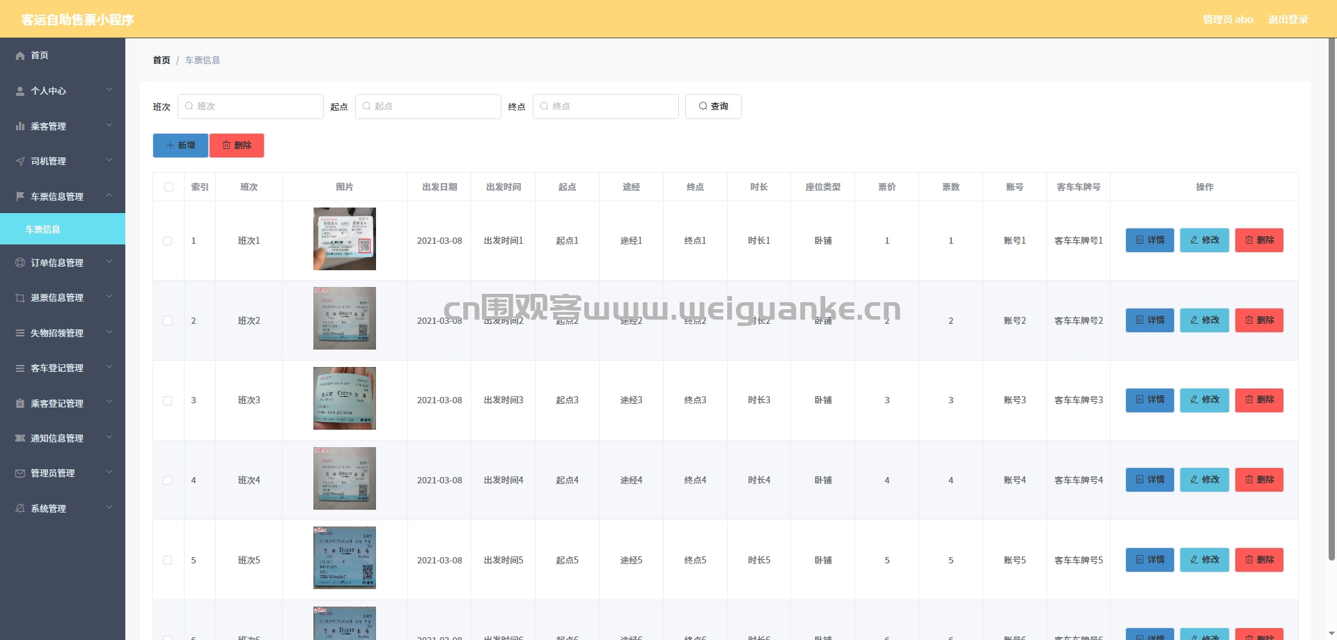Click the envelope icon beside 管理员管理
Image resolution: width=1337 pixels, height=640 pixels.
pyautogui.click(x=20, y=473)
